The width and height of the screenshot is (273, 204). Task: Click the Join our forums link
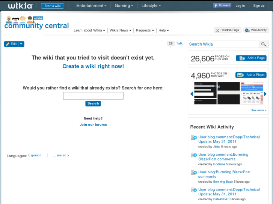[x=93, y=125]
